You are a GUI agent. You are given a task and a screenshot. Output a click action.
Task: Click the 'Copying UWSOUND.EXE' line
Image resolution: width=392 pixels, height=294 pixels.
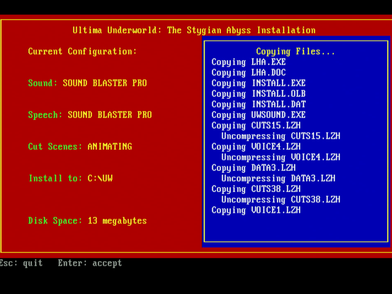pos(259,115)
